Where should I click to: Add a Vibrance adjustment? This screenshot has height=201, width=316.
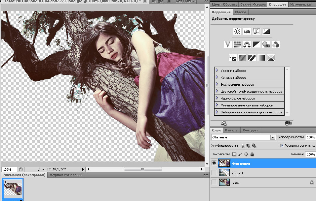[x=227, y=44]
